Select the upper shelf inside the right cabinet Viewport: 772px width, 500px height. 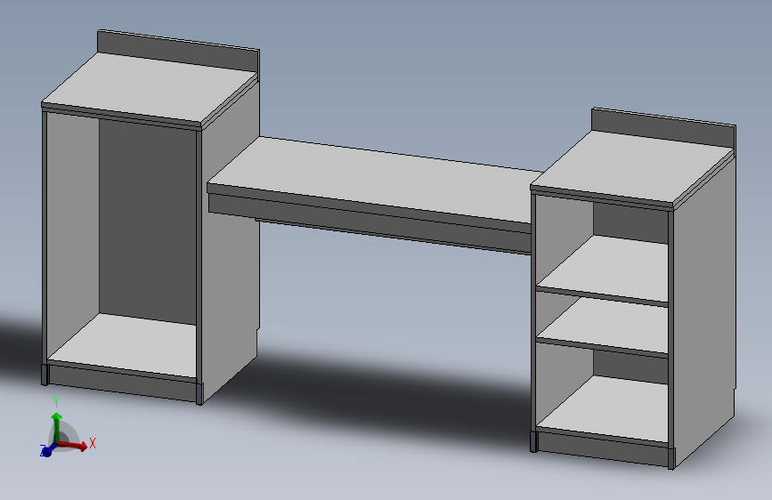[611, 268]
